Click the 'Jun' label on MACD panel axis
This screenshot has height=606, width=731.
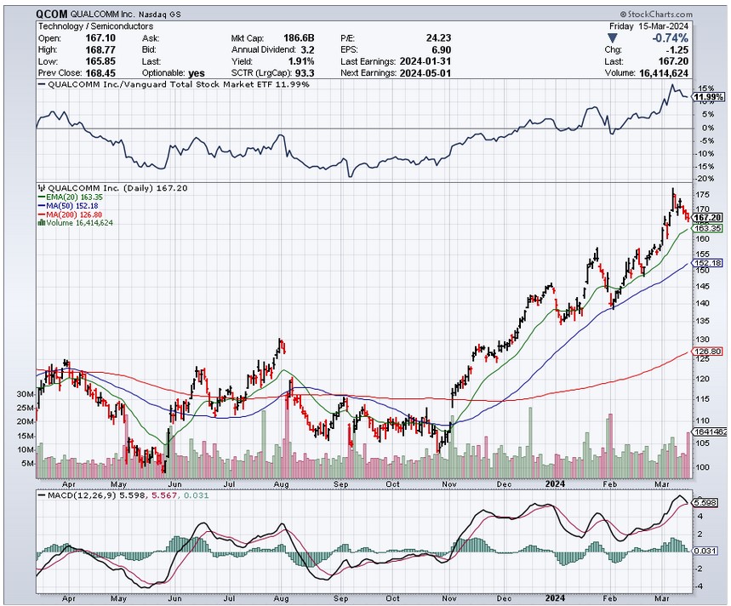pyautogui.click(x=174, y=598)
